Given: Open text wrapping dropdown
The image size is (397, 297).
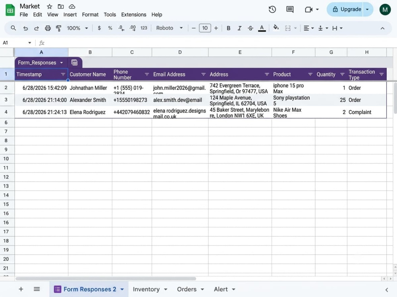Looking at the screenshot, I should 337,28.
